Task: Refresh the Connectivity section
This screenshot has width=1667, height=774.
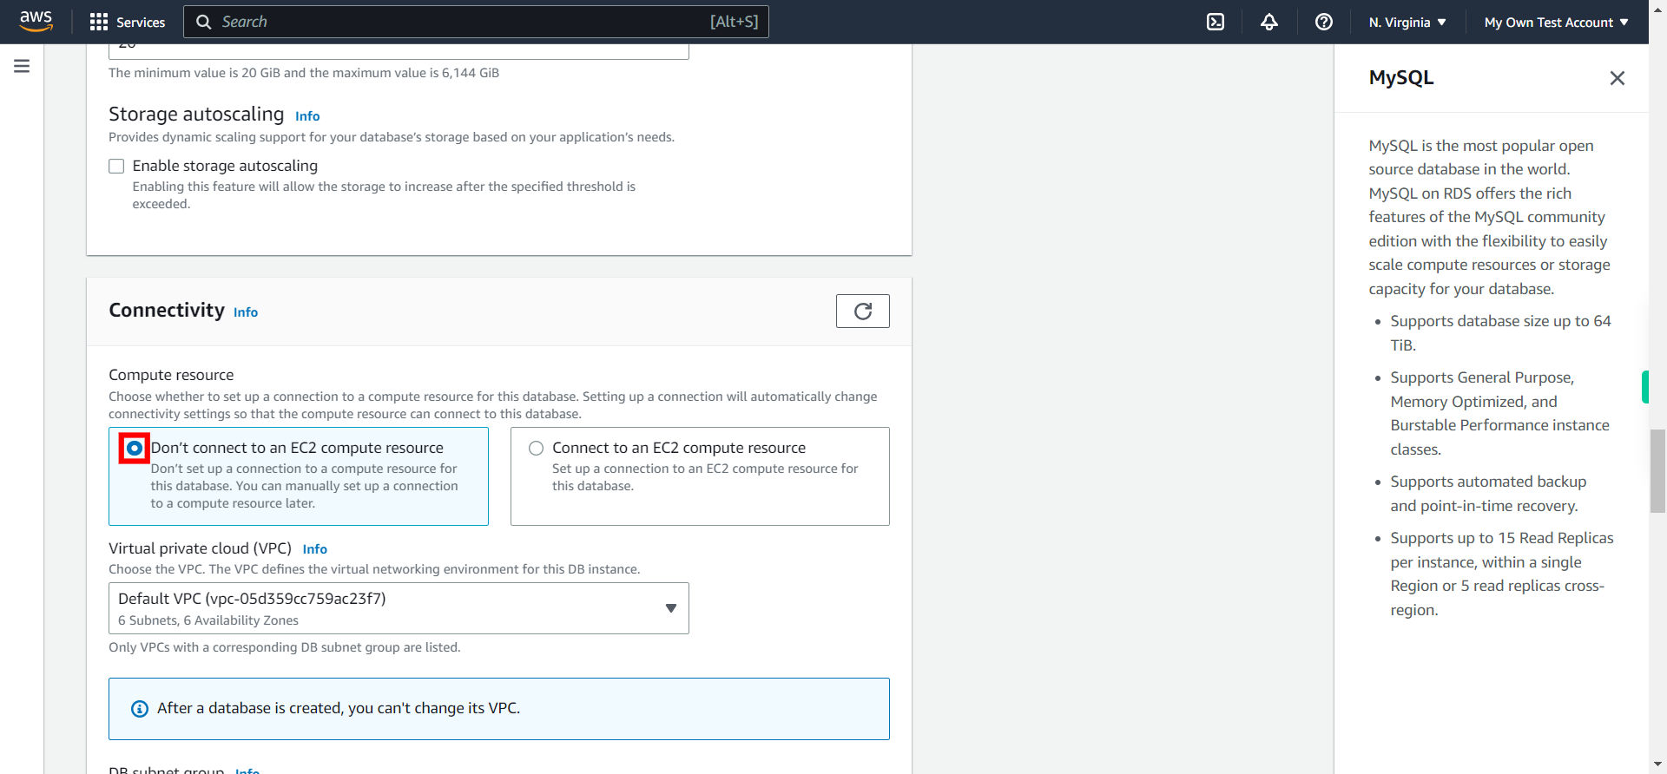Action: (x=863, y=311)
